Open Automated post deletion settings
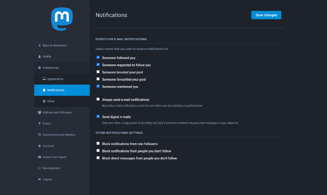327x195 pixels. [59, 135]
